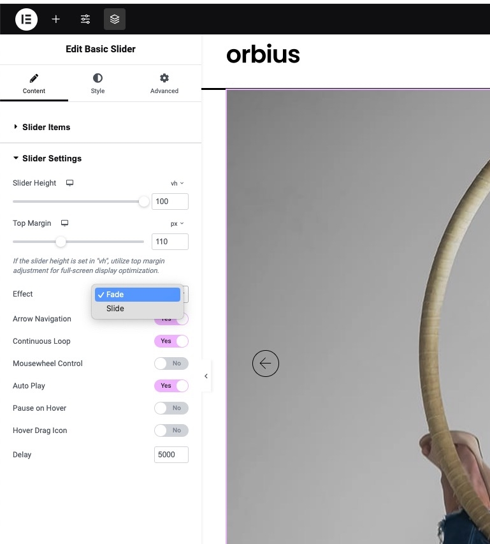Open the Advanced tab

[164, 84]
